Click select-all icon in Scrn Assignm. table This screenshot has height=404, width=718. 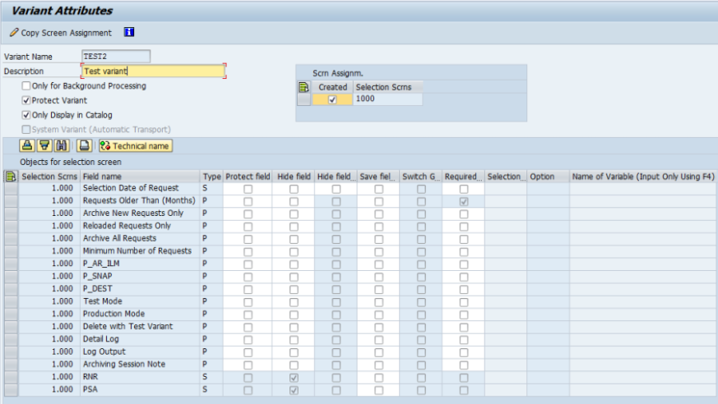303,87
